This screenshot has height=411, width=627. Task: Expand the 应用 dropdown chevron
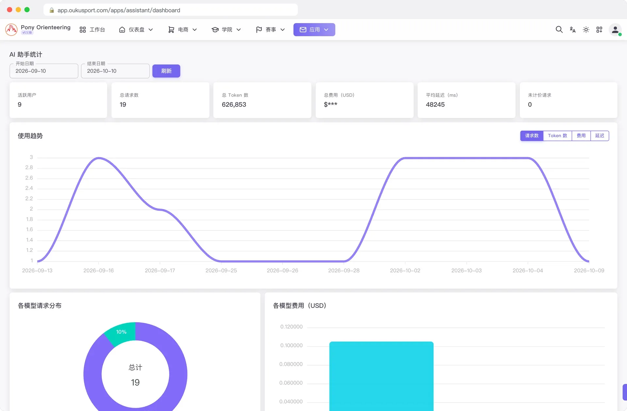326,30
